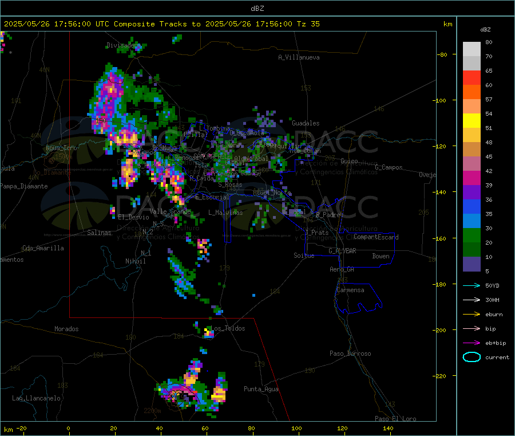Viewport: 515px width, 436px height.
Task: Click the 'Carmensa' place label
Action: point(350,290)
